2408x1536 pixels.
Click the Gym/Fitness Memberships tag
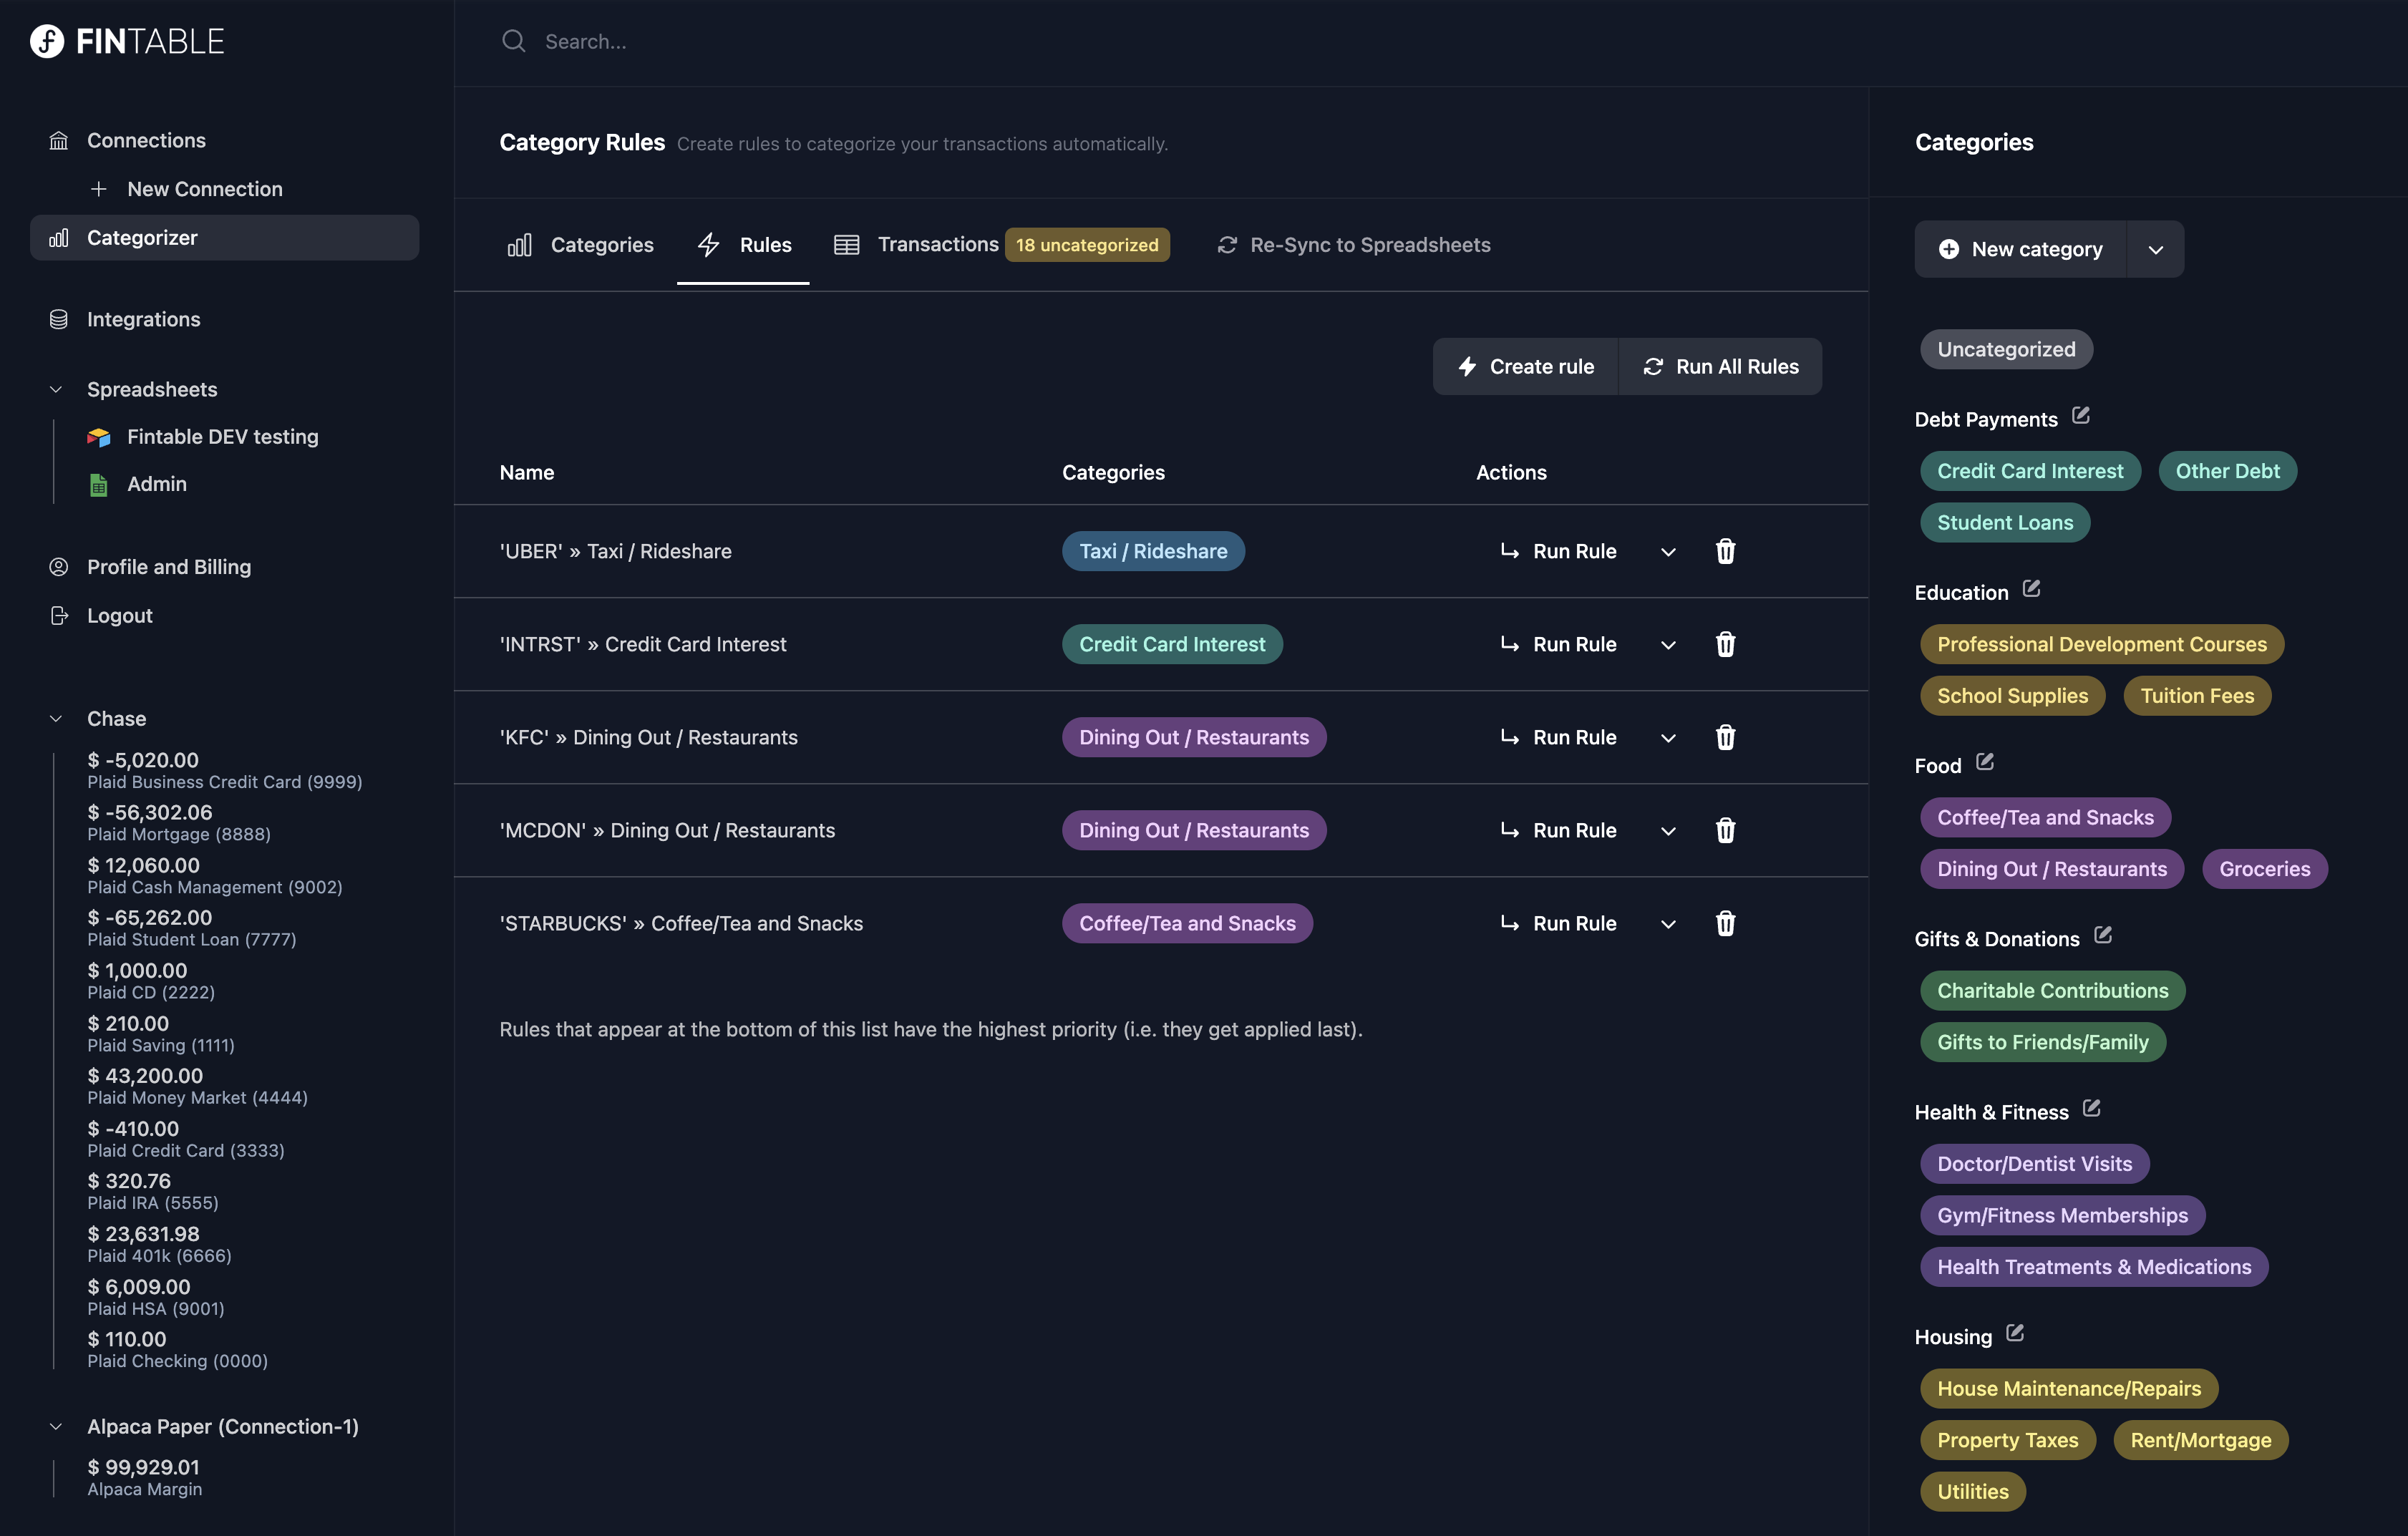tap(2062, 1215)
